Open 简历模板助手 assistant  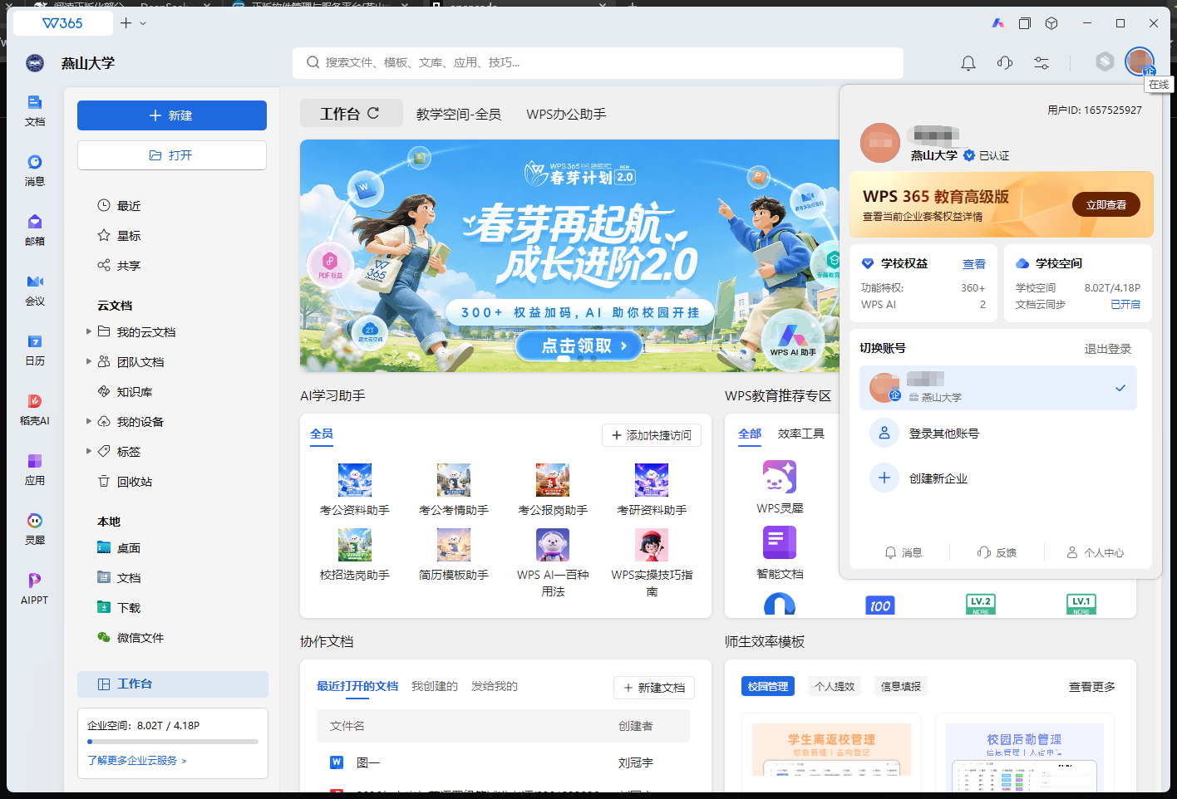pyautogui.click(x=454, y=555)
